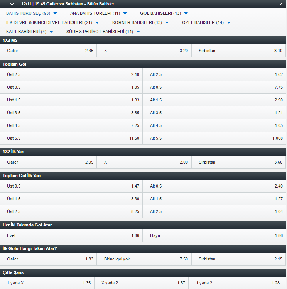This screenshot has height=289, width=287.
Task: Select Evet for both teams to score
Action: tap(71, 235)
